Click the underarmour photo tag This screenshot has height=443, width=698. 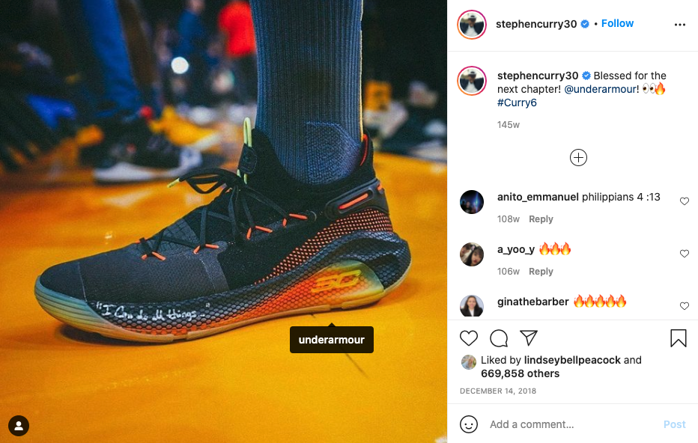[332, 340]
